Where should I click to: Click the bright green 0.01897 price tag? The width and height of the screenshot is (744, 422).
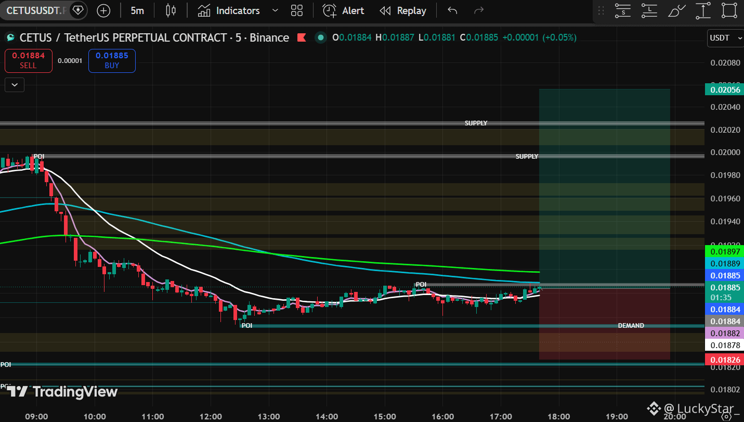pos(724,251)
